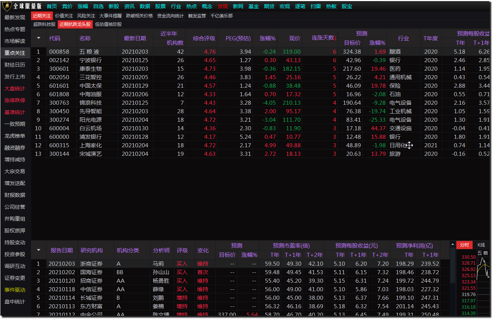This screenshot has height=319, width=493.
Task: Switch to the 跌破相关价格 tab
Action: point(139,16)
